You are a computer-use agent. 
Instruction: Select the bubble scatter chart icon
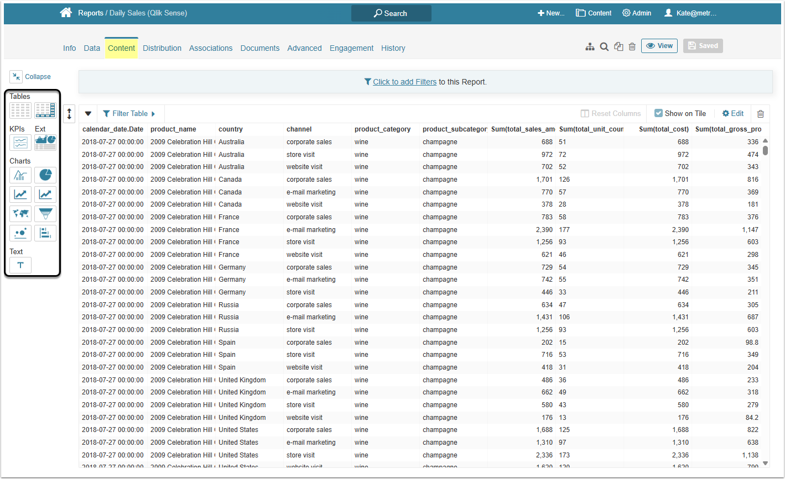[20, 233]
